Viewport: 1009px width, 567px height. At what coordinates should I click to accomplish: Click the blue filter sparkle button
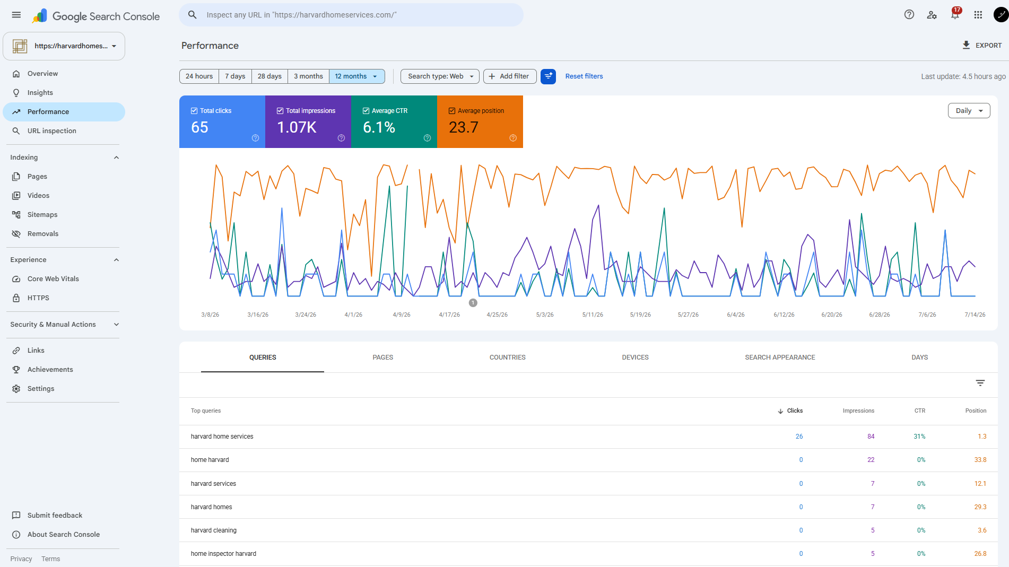[548, 76]
